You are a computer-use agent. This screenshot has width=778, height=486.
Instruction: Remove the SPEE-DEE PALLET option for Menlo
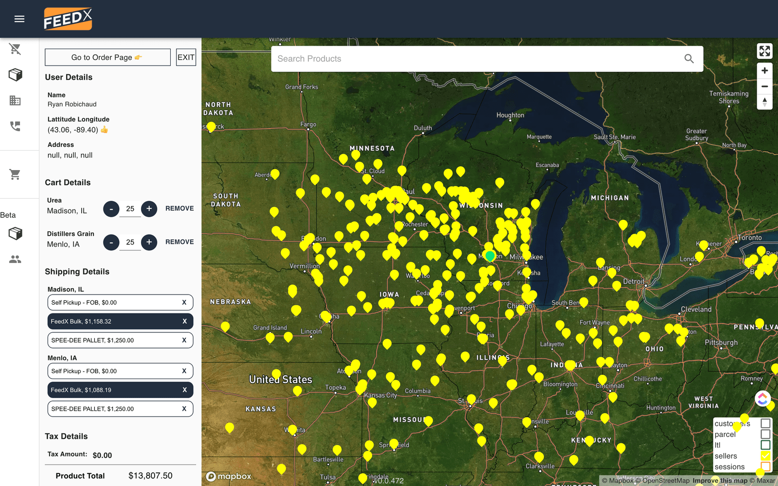coord(184,409)
